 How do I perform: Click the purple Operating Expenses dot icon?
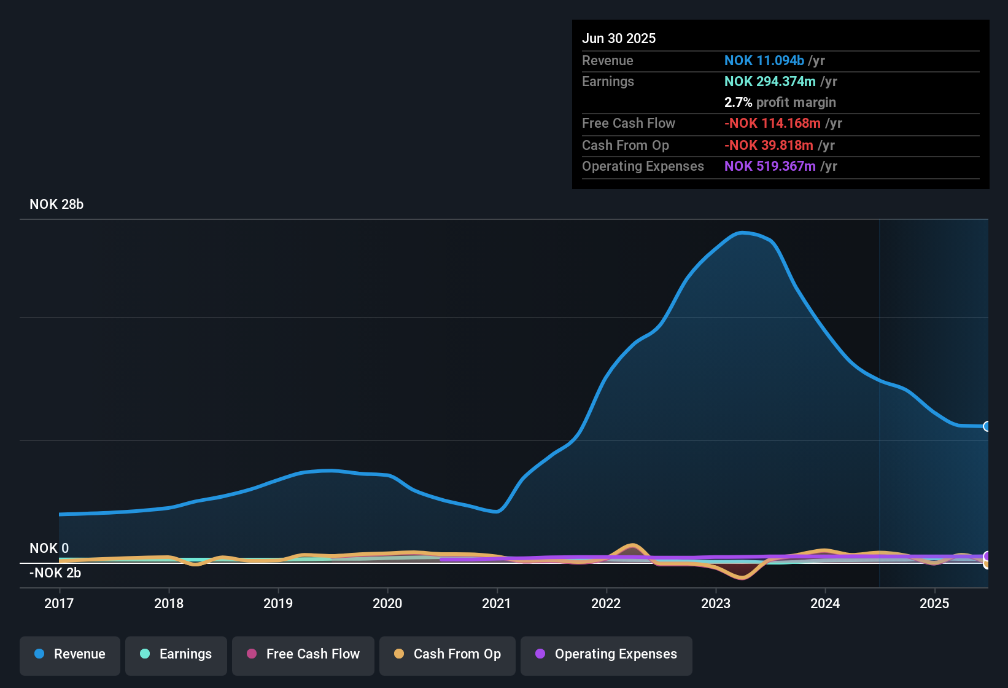click(541, 654)
